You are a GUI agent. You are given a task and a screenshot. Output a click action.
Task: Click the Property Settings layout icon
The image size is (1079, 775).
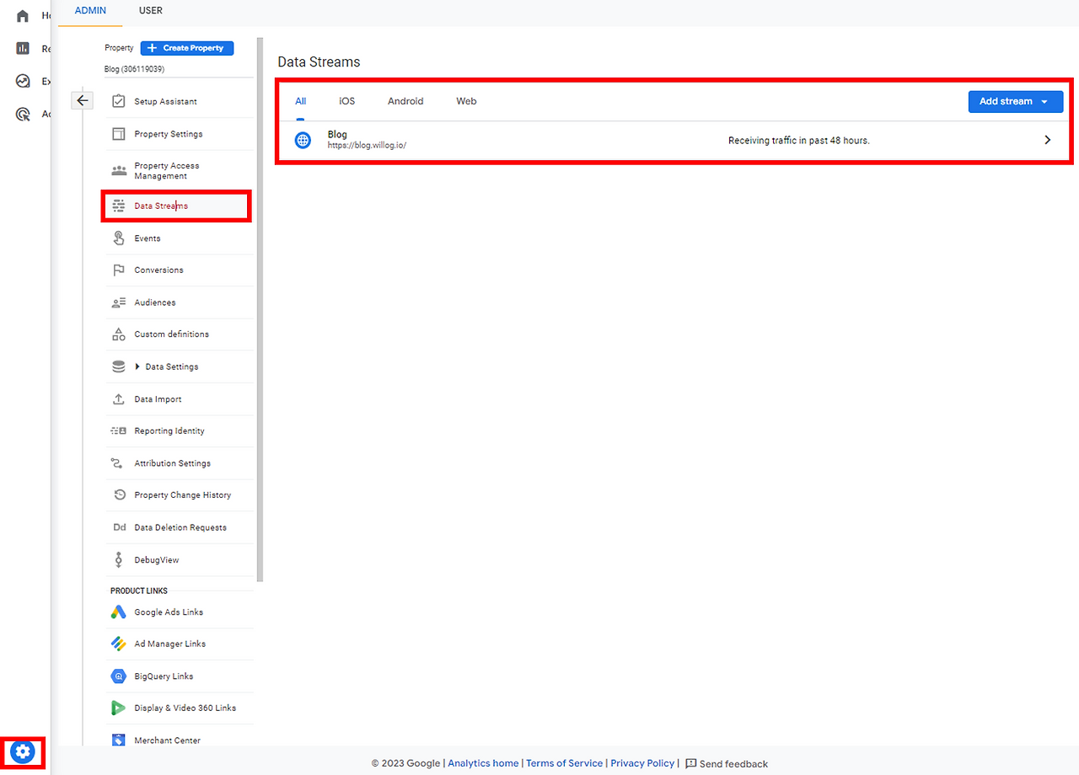coord(119,134)
